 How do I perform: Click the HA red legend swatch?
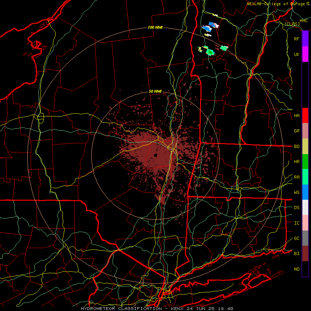point(305,115)
